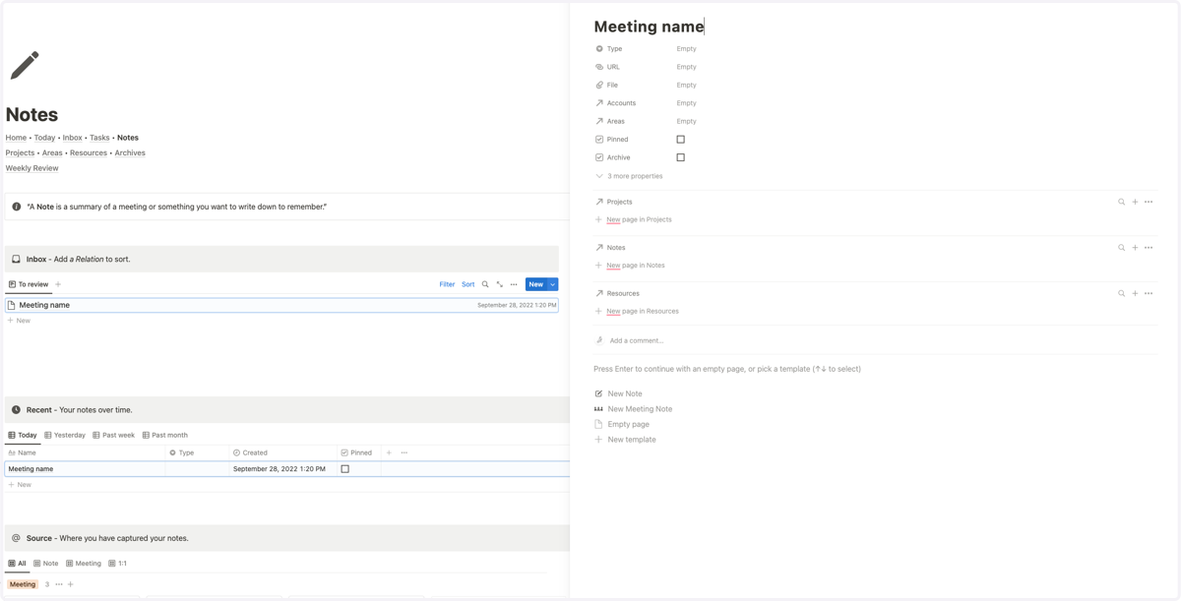This screenshot has height=601, width=1181.
Task: Go to the Tasks link
Action: click(99, 138)
